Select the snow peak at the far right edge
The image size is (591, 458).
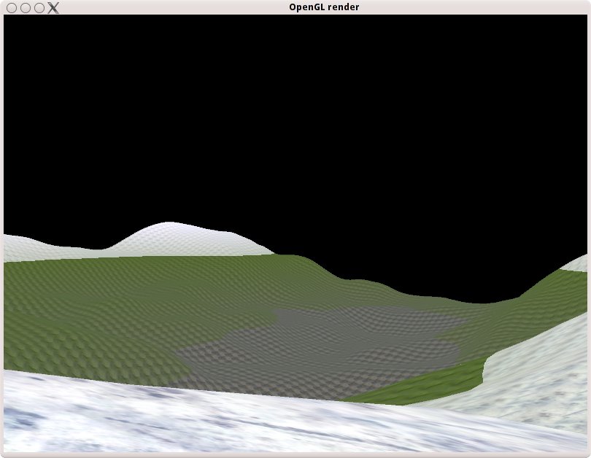tap(580, 263)
